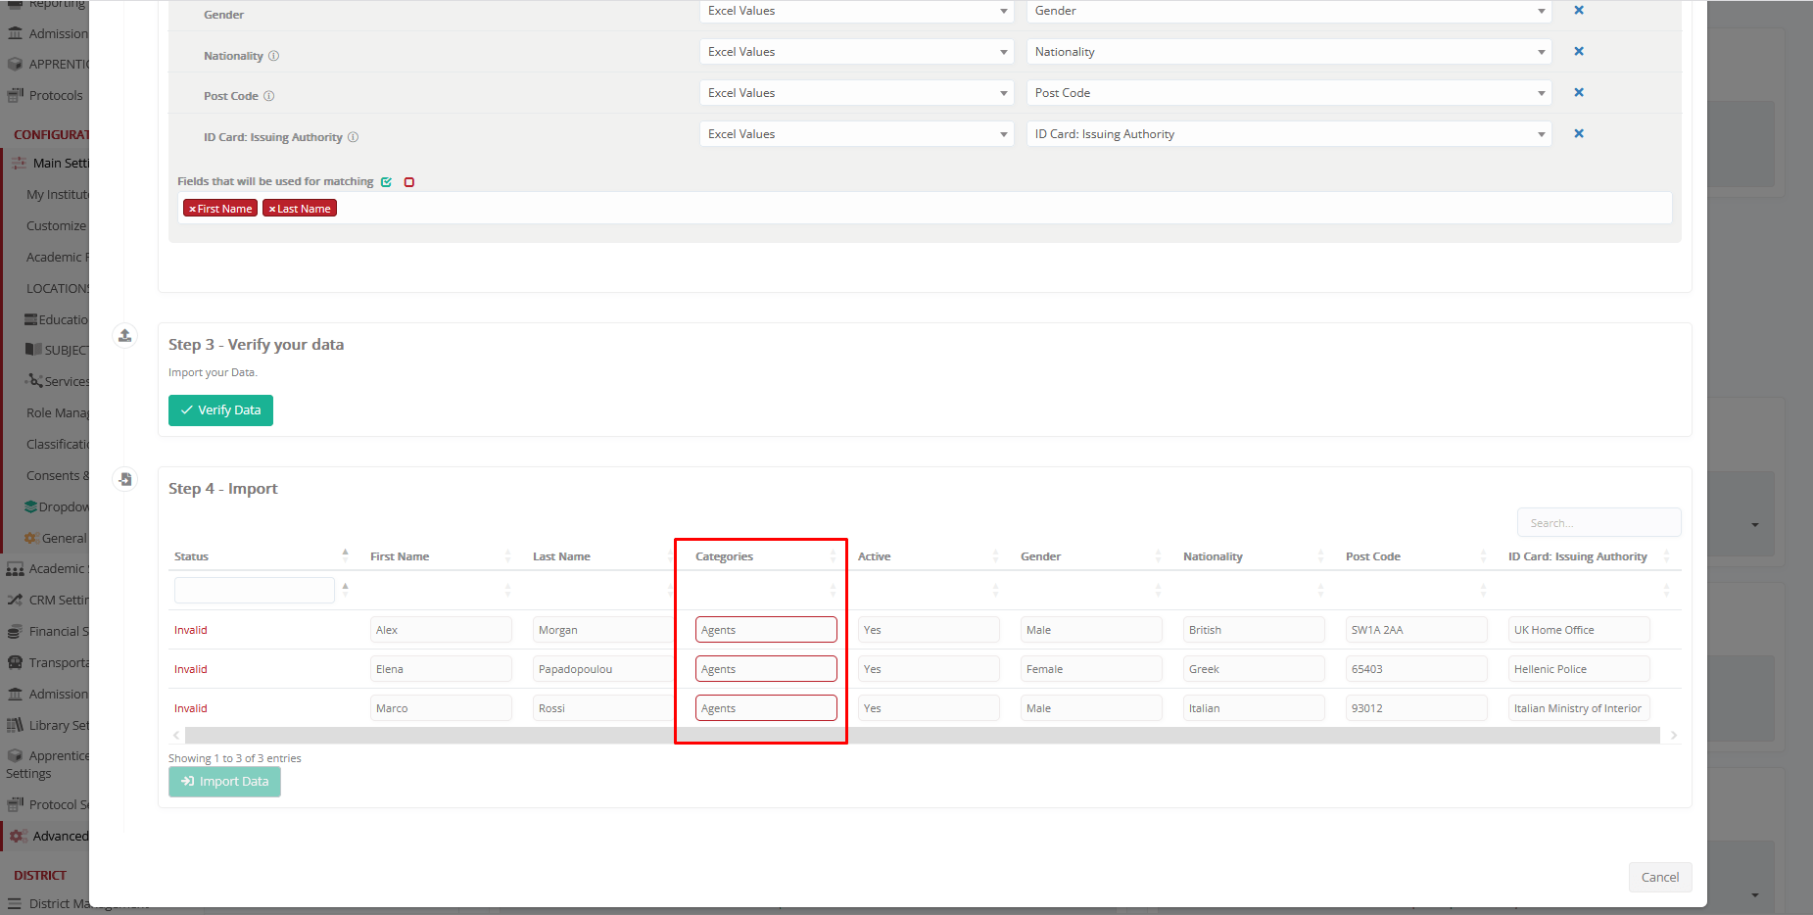Viewport: 1813px width, 915px height.
Task: Click the table Search input field
Action: [1598, 523]
